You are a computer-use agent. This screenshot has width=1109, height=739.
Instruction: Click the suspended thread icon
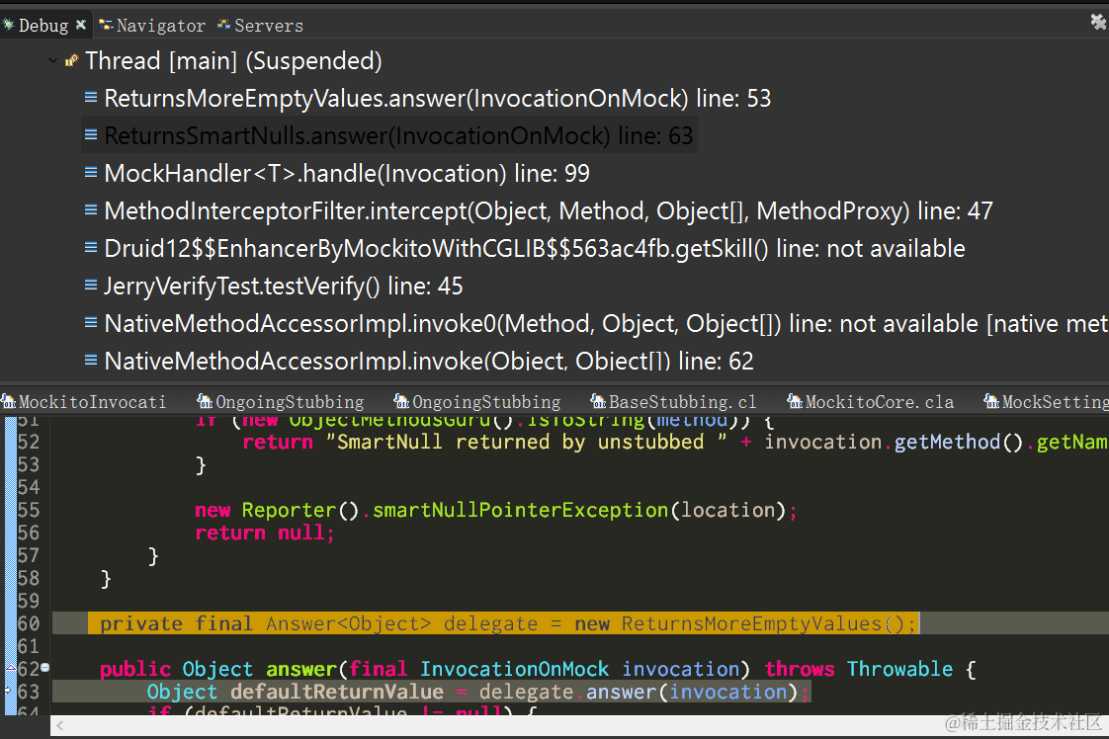71,61
